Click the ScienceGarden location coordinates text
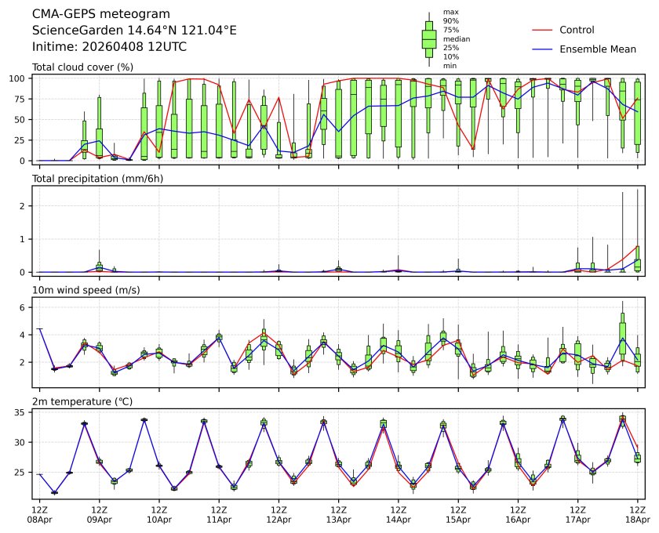 click(134, 30)
